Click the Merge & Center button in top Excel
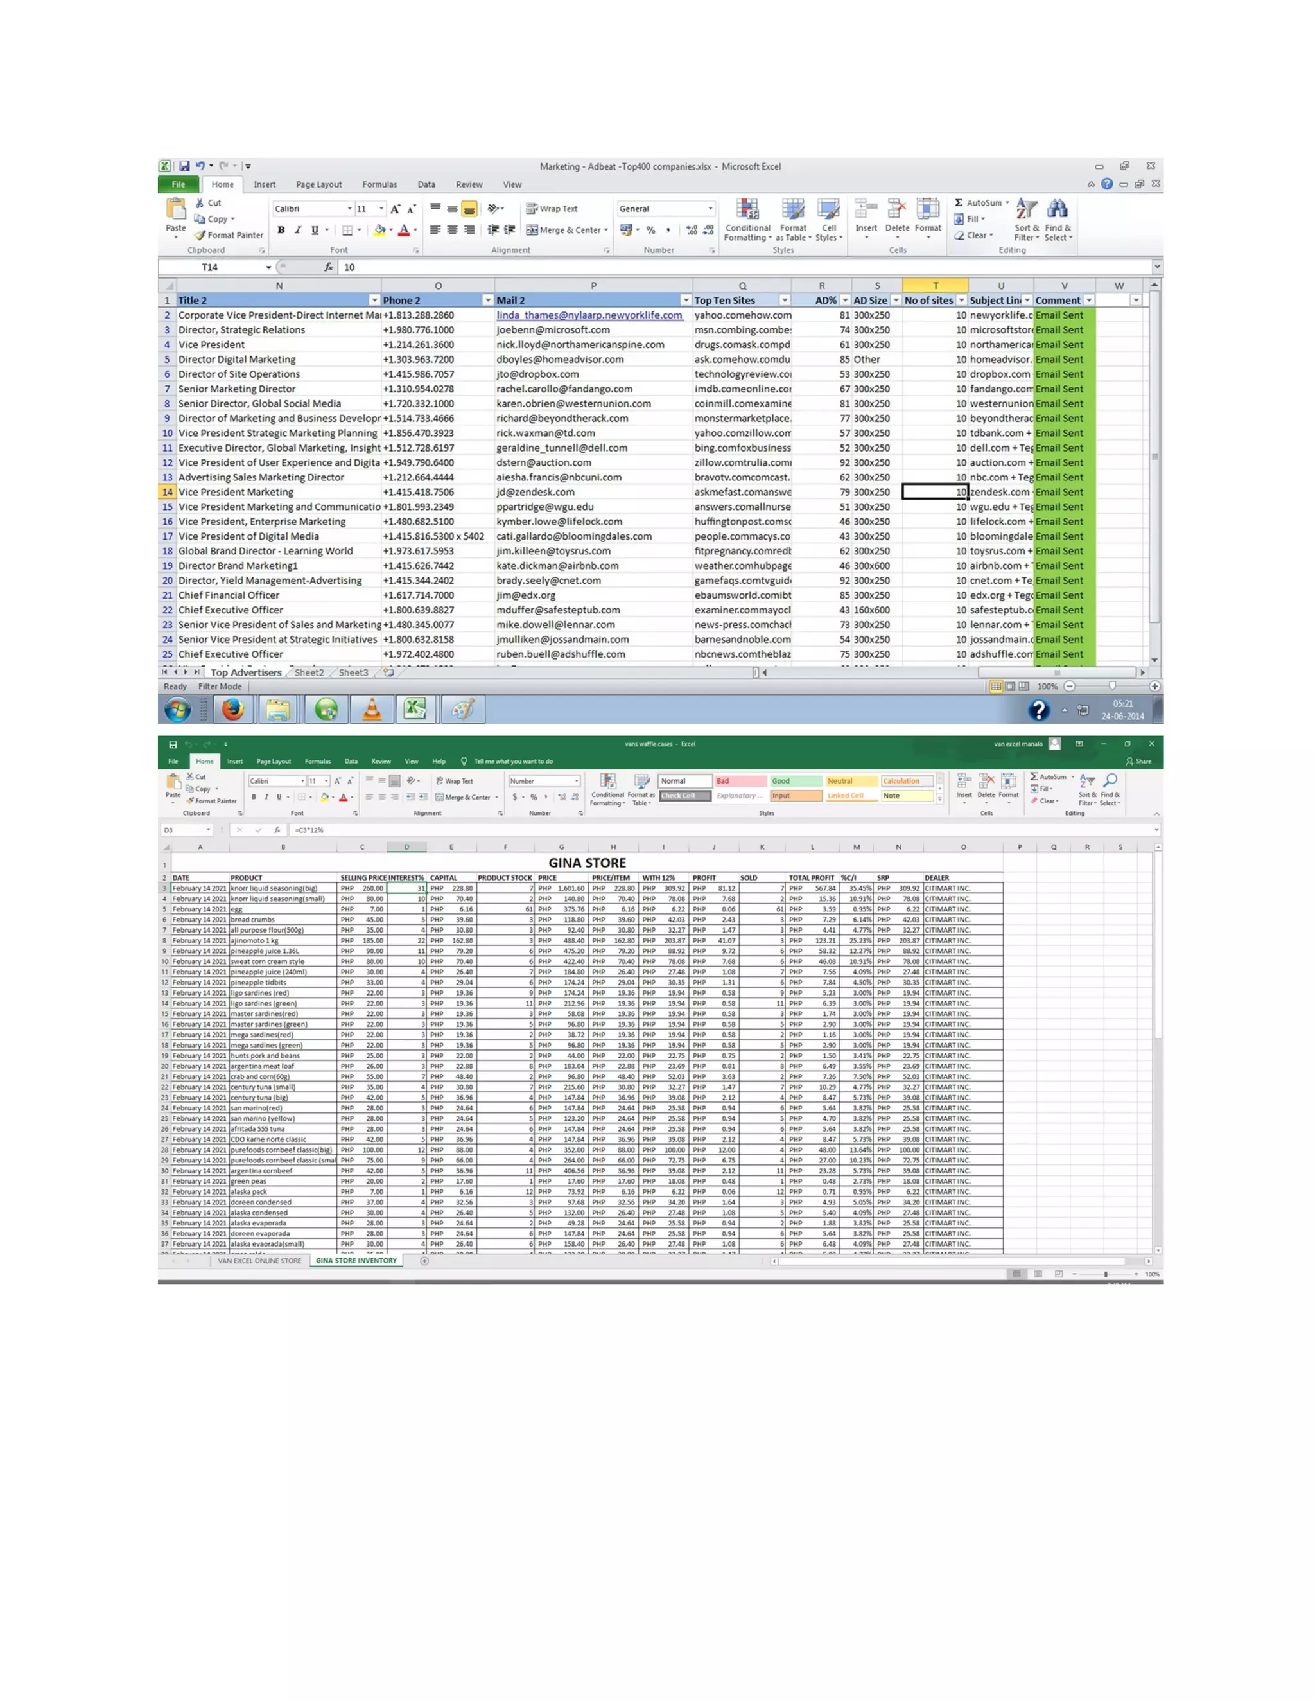 pos(566,230)
